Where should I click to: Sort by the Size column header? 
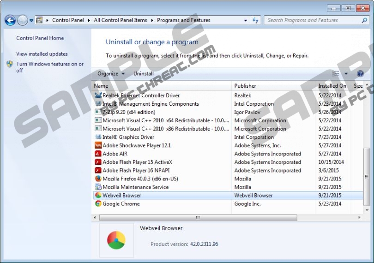pos(358,86)
